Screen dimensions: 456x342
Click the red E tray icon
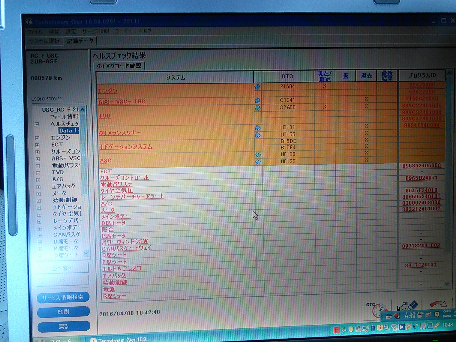pyautogui.click(x=337, y=330)
